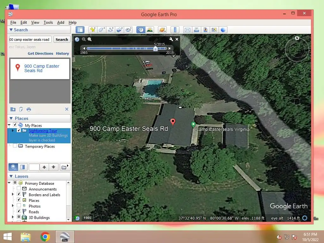Open the Help menu

pyautogui.click(x=72, y=22)
